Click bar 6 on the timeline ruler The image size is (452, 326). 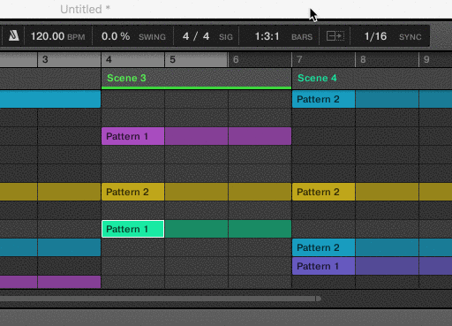click(x=260, y=60)
